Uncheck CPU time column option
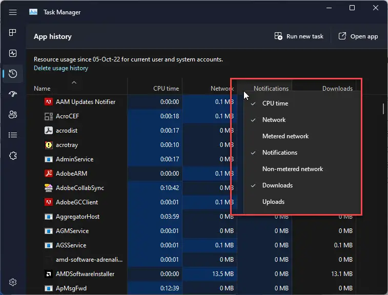Screen dimensions: 388x295 (302, 103)
